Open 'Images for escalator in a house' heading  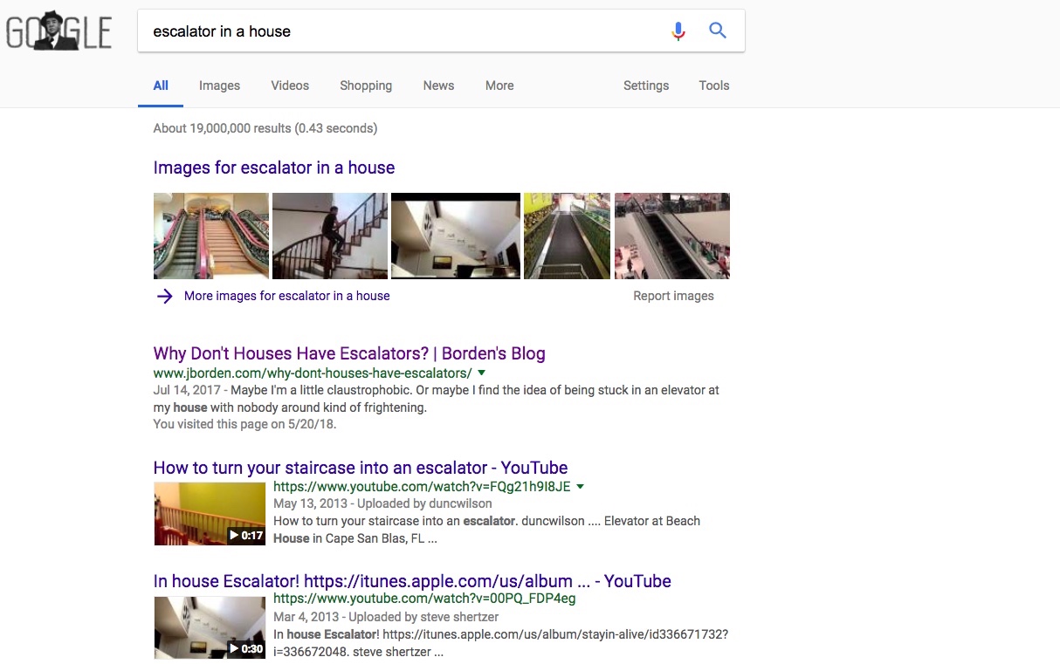tap(274, 168)
